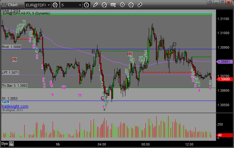This screenshot has height=148, width=234.
Task: Open the chart settings gear menu
Action: click(x=55, y=5)
